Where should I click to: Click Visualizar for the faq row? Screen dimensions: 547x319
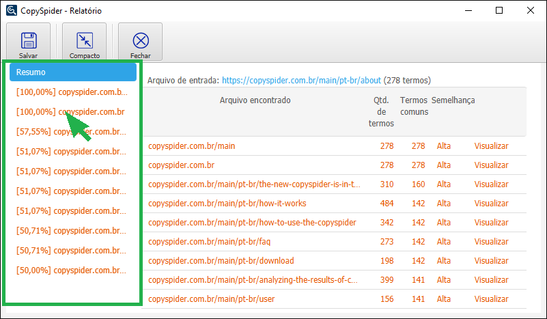pyautogui.click(x=491, y=242)
